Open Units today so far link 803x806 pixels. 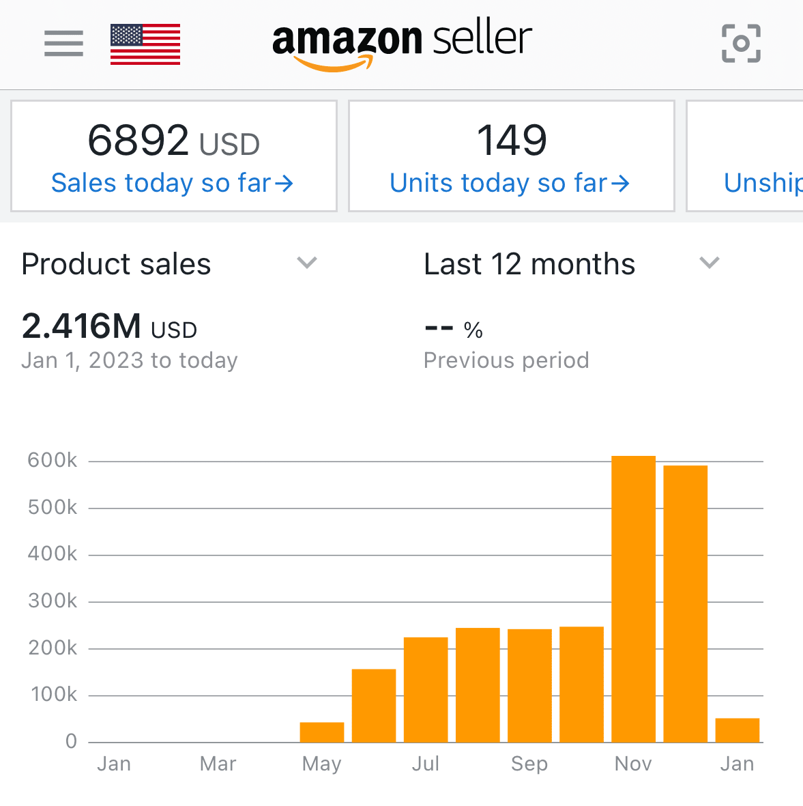tap(498, 184)
